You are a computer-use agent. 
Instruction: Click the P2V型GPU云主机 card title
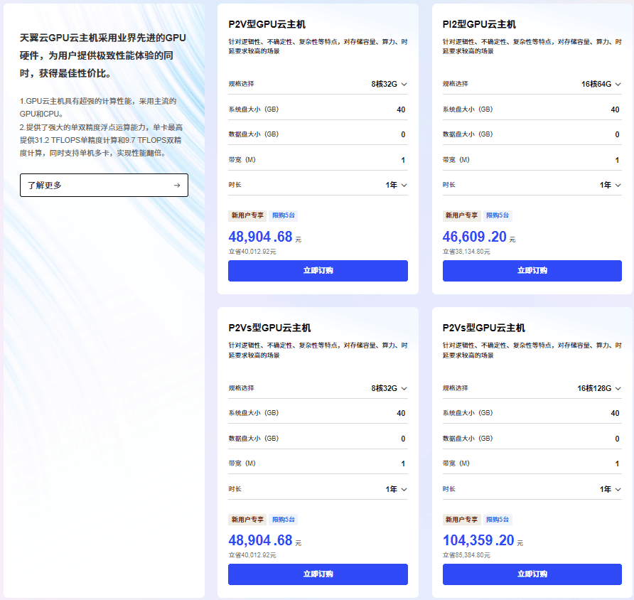click(267, 24)
